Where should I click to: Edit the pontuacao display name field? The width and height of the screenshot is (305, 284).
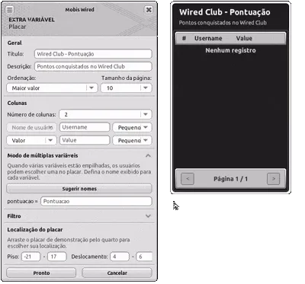click(96, 201)
